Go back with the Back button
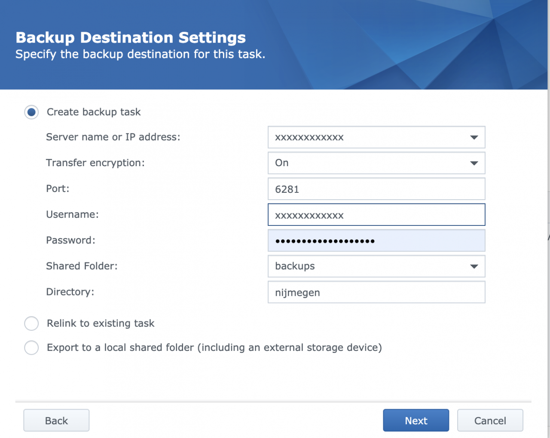 pyautogui.click(x=56, y=420)
